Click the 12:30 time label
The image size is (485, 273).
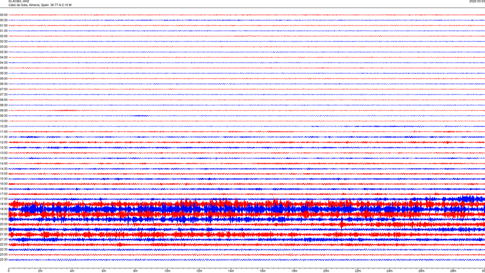4,148
